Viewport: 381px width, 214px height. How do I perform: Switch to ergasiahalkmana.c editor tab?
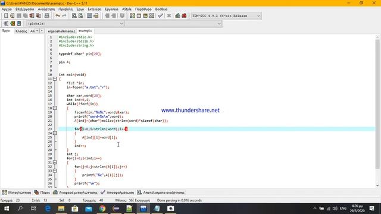coord(61,31)
